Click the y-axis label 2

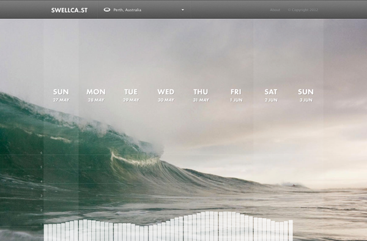(x=42, y=210)
